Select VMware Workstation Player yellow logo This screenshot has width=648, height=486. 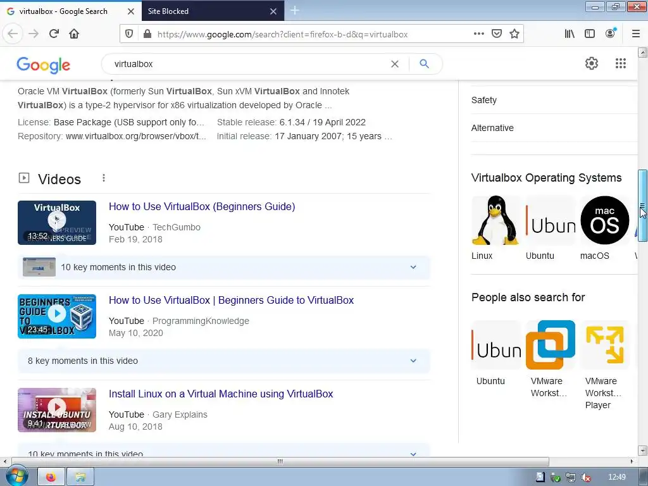(x=604, y=345)
